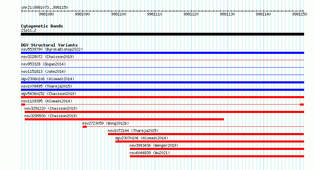Click the blue bar under nsv1078495
Screen dimensions: 314x170
(162, 90)
